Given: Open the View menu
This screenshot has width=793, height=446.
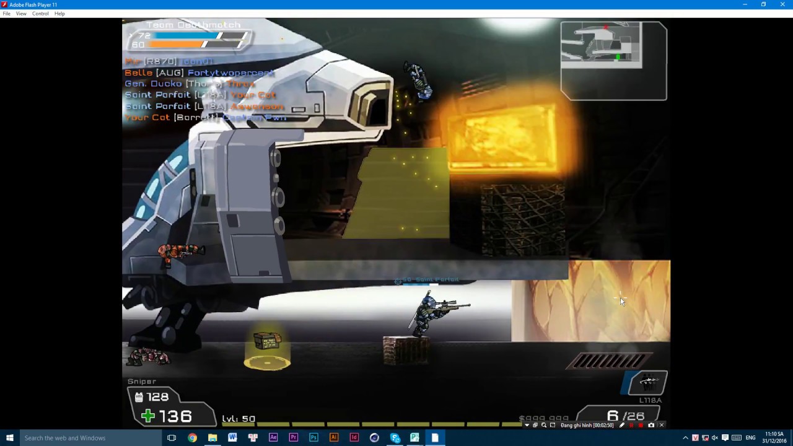Looking at the screenshot, I should point(21,14).
